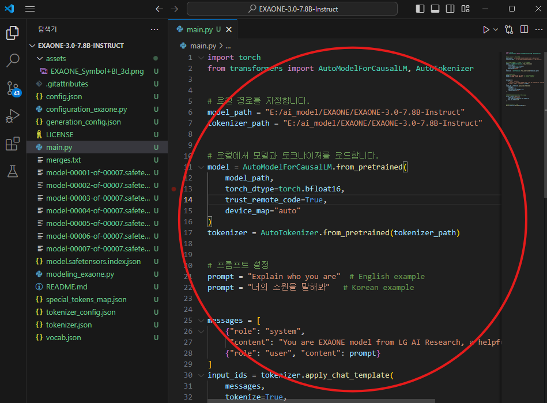The image size is (547, 403).
Task: Click the device_map="auto" code line
Action: click(x=263, y=211)
